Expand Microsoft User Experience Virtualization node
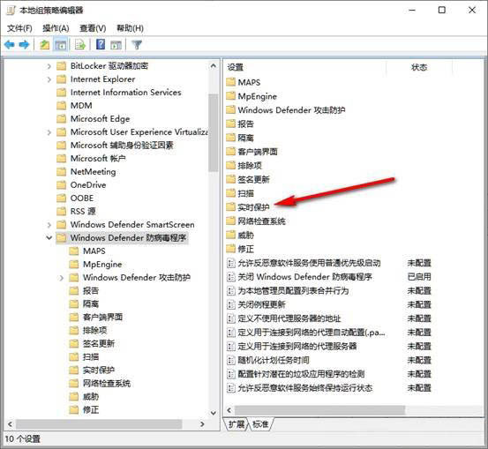This screenshot has width=488, height=449. point(49,132)
